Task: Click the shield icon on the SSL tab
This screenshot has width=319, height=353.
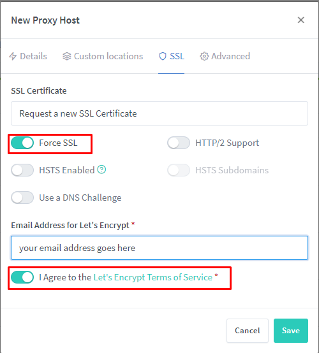Action: click(x=163, y=56)
